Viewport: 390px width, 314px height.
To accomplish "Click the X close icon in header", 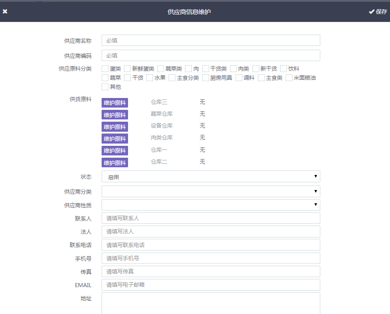I will click(x=5, y=11).
